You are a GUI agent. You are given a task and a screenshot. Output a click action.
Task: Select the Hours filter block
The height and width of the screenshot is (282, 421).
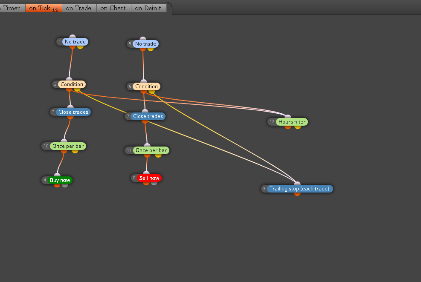point(292,122)
